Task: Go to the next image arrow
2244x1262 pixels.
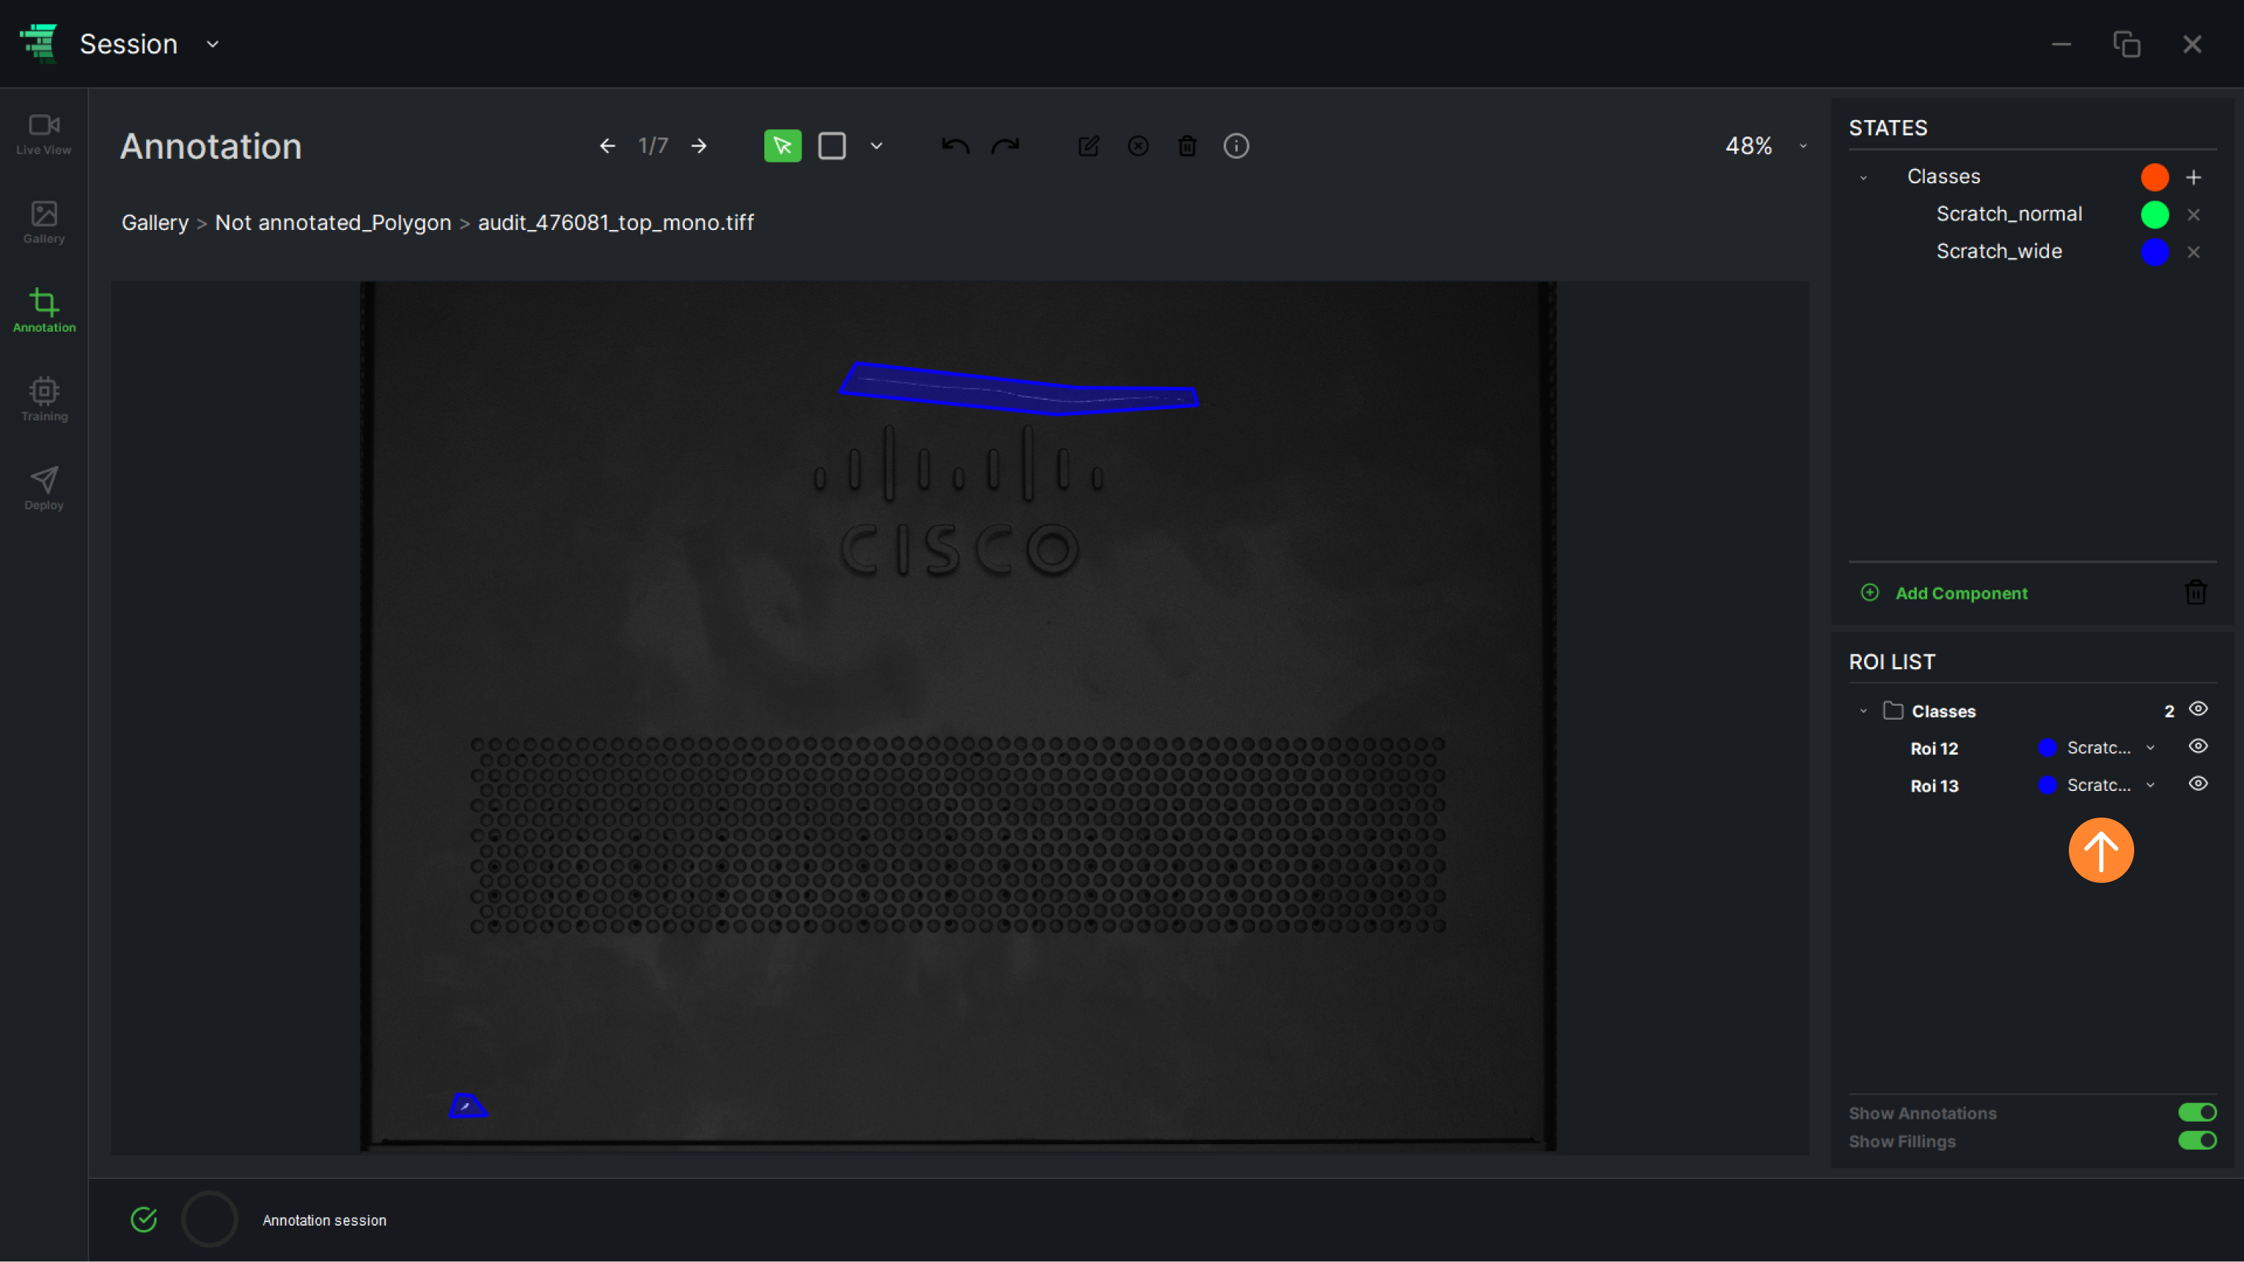Action: 698,146
